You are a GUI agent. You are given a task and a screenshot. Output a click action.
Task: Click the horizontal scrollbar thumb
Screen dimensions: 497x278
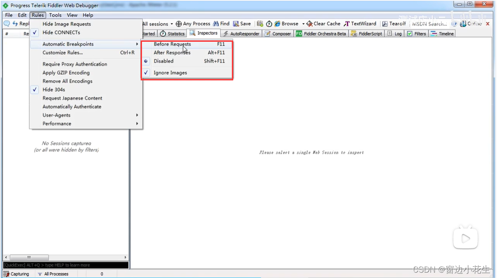tap(29, 257)
